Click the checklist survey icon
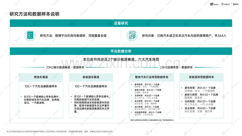The height and width of the screenshot is (136, 242). (30, 35)
